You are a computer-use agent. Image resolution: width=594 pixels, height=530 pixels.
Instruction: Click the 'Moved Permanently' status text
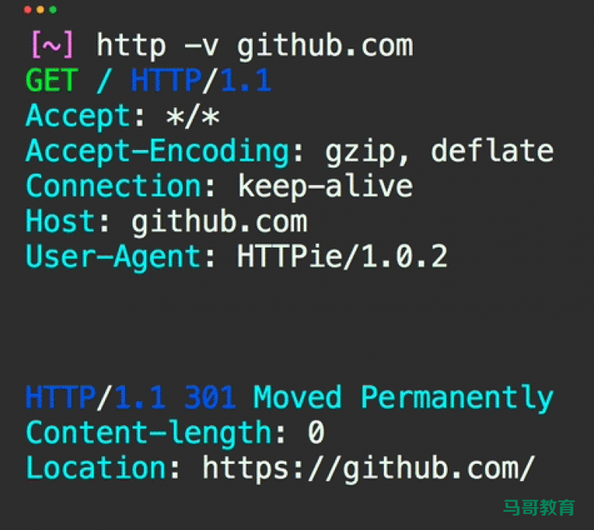tap(404, 398)
